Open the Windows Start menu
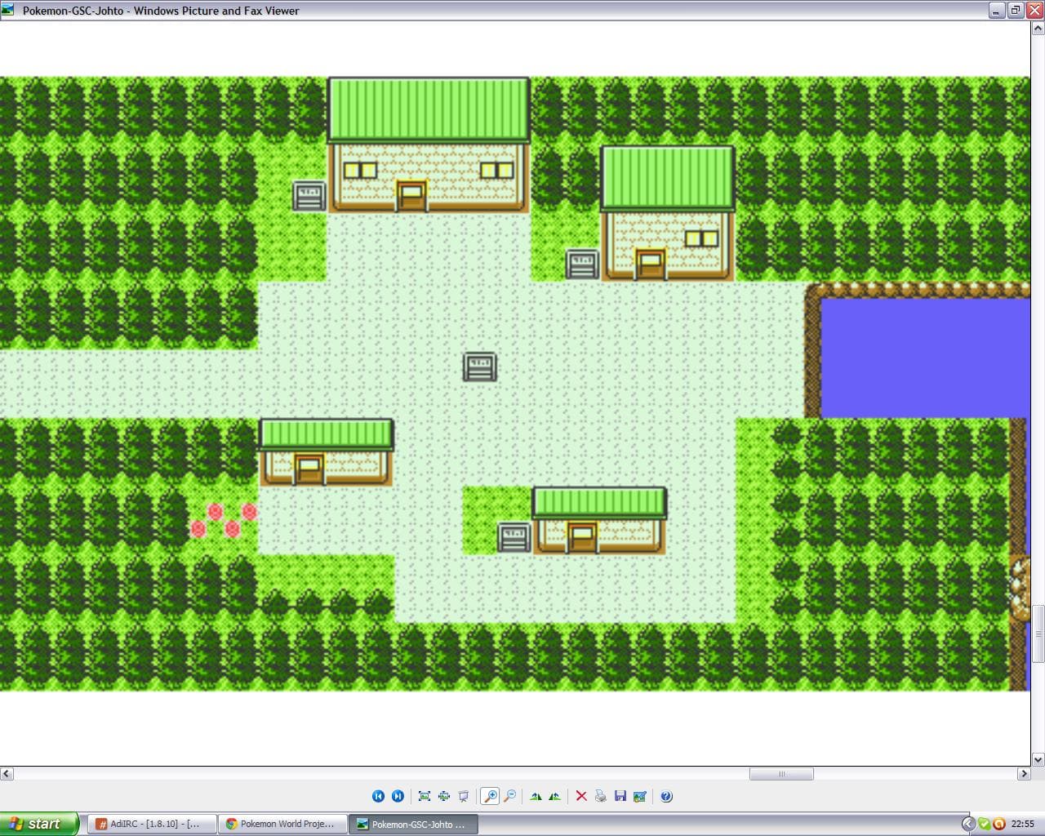 point(39,824)
